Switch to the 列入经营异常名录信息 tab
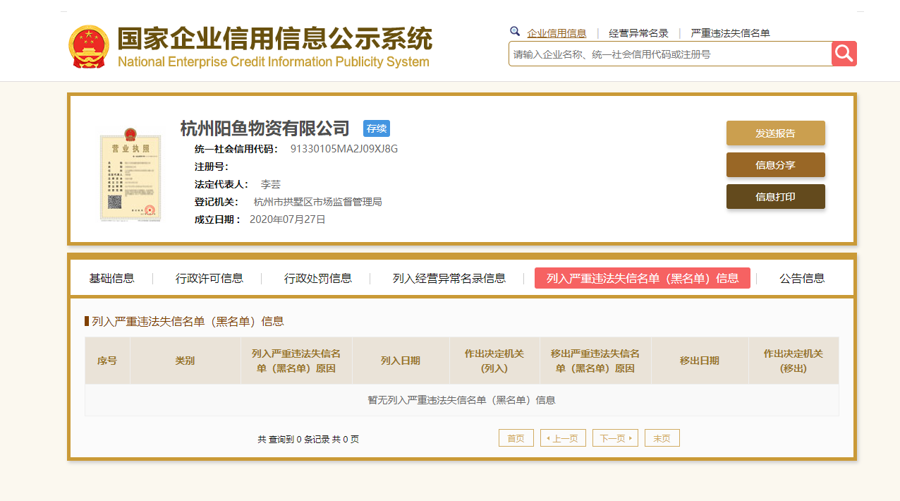 449,278
